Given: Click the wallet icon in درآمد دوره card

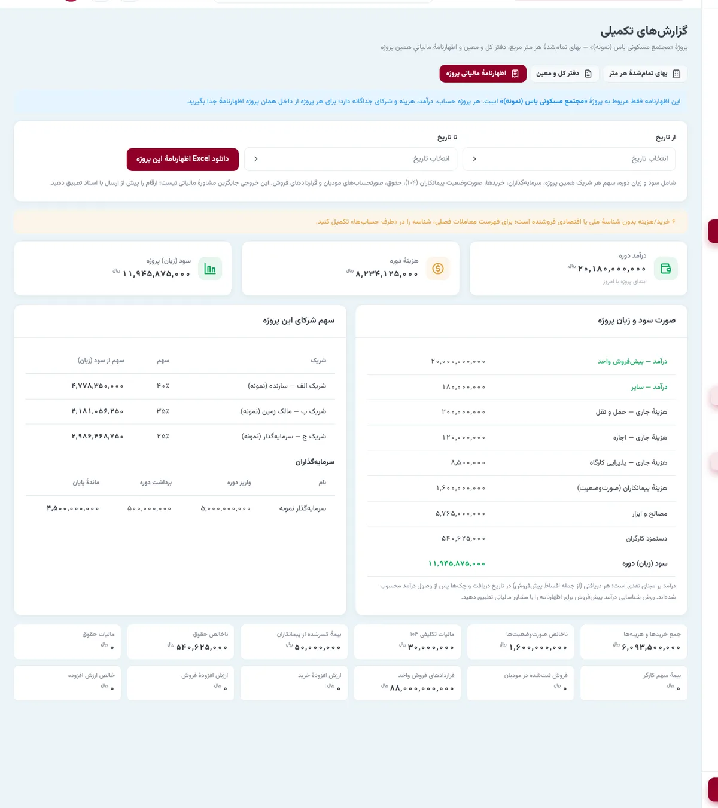Looking at the screenshot, I should click(x=666, y=269).
